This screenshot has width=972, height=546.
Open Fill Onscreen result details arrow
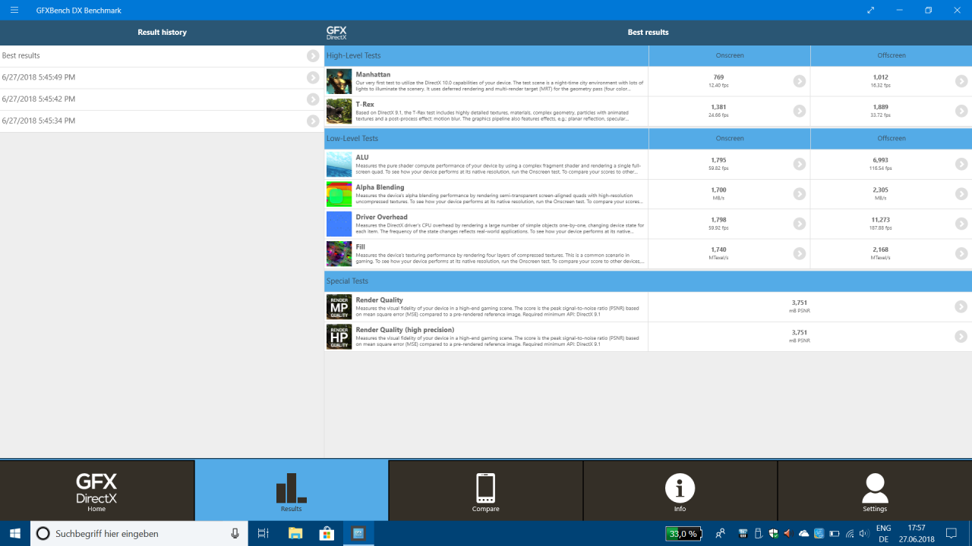[x=800, y=253]
